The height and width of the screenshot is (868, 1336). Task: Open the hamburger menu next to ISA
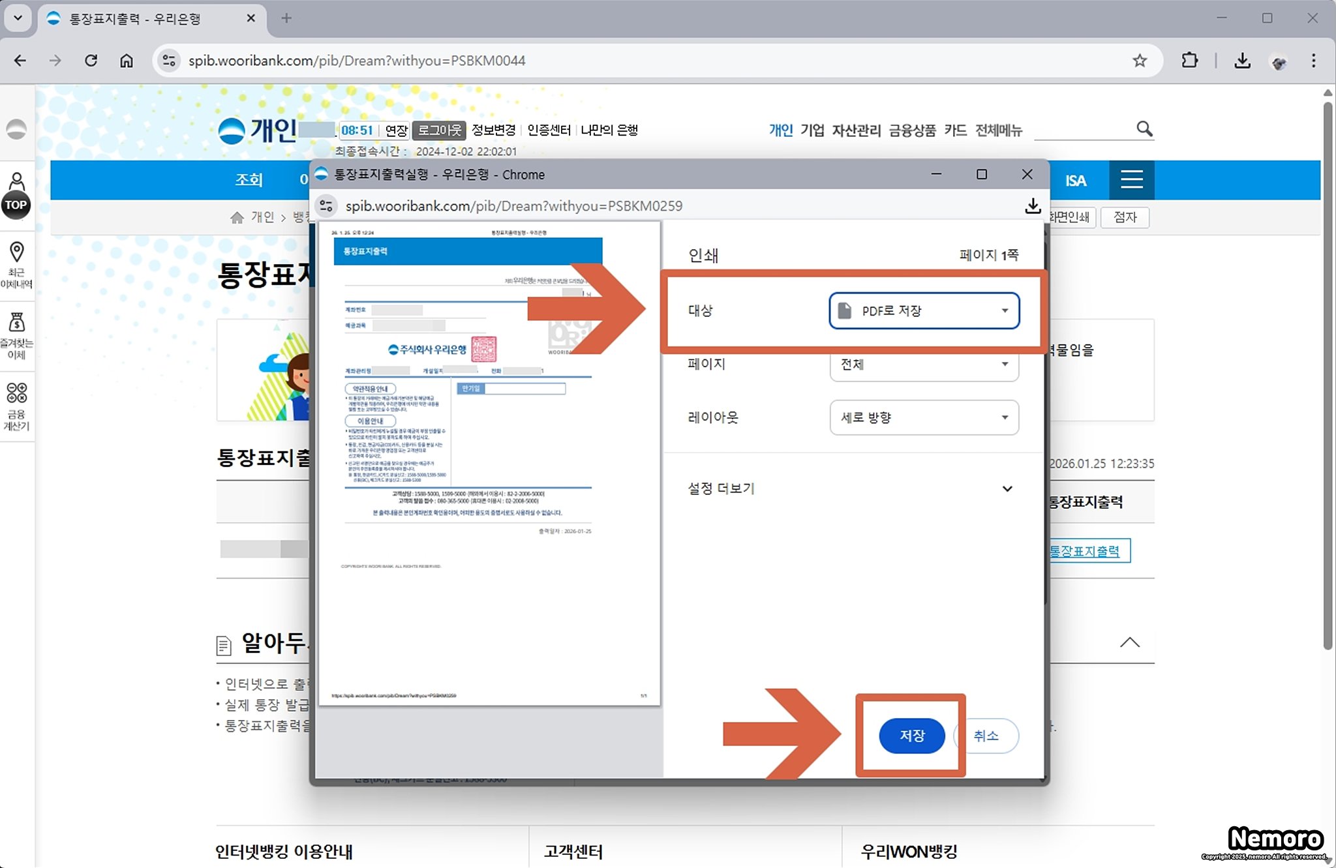pos(1131,179)
